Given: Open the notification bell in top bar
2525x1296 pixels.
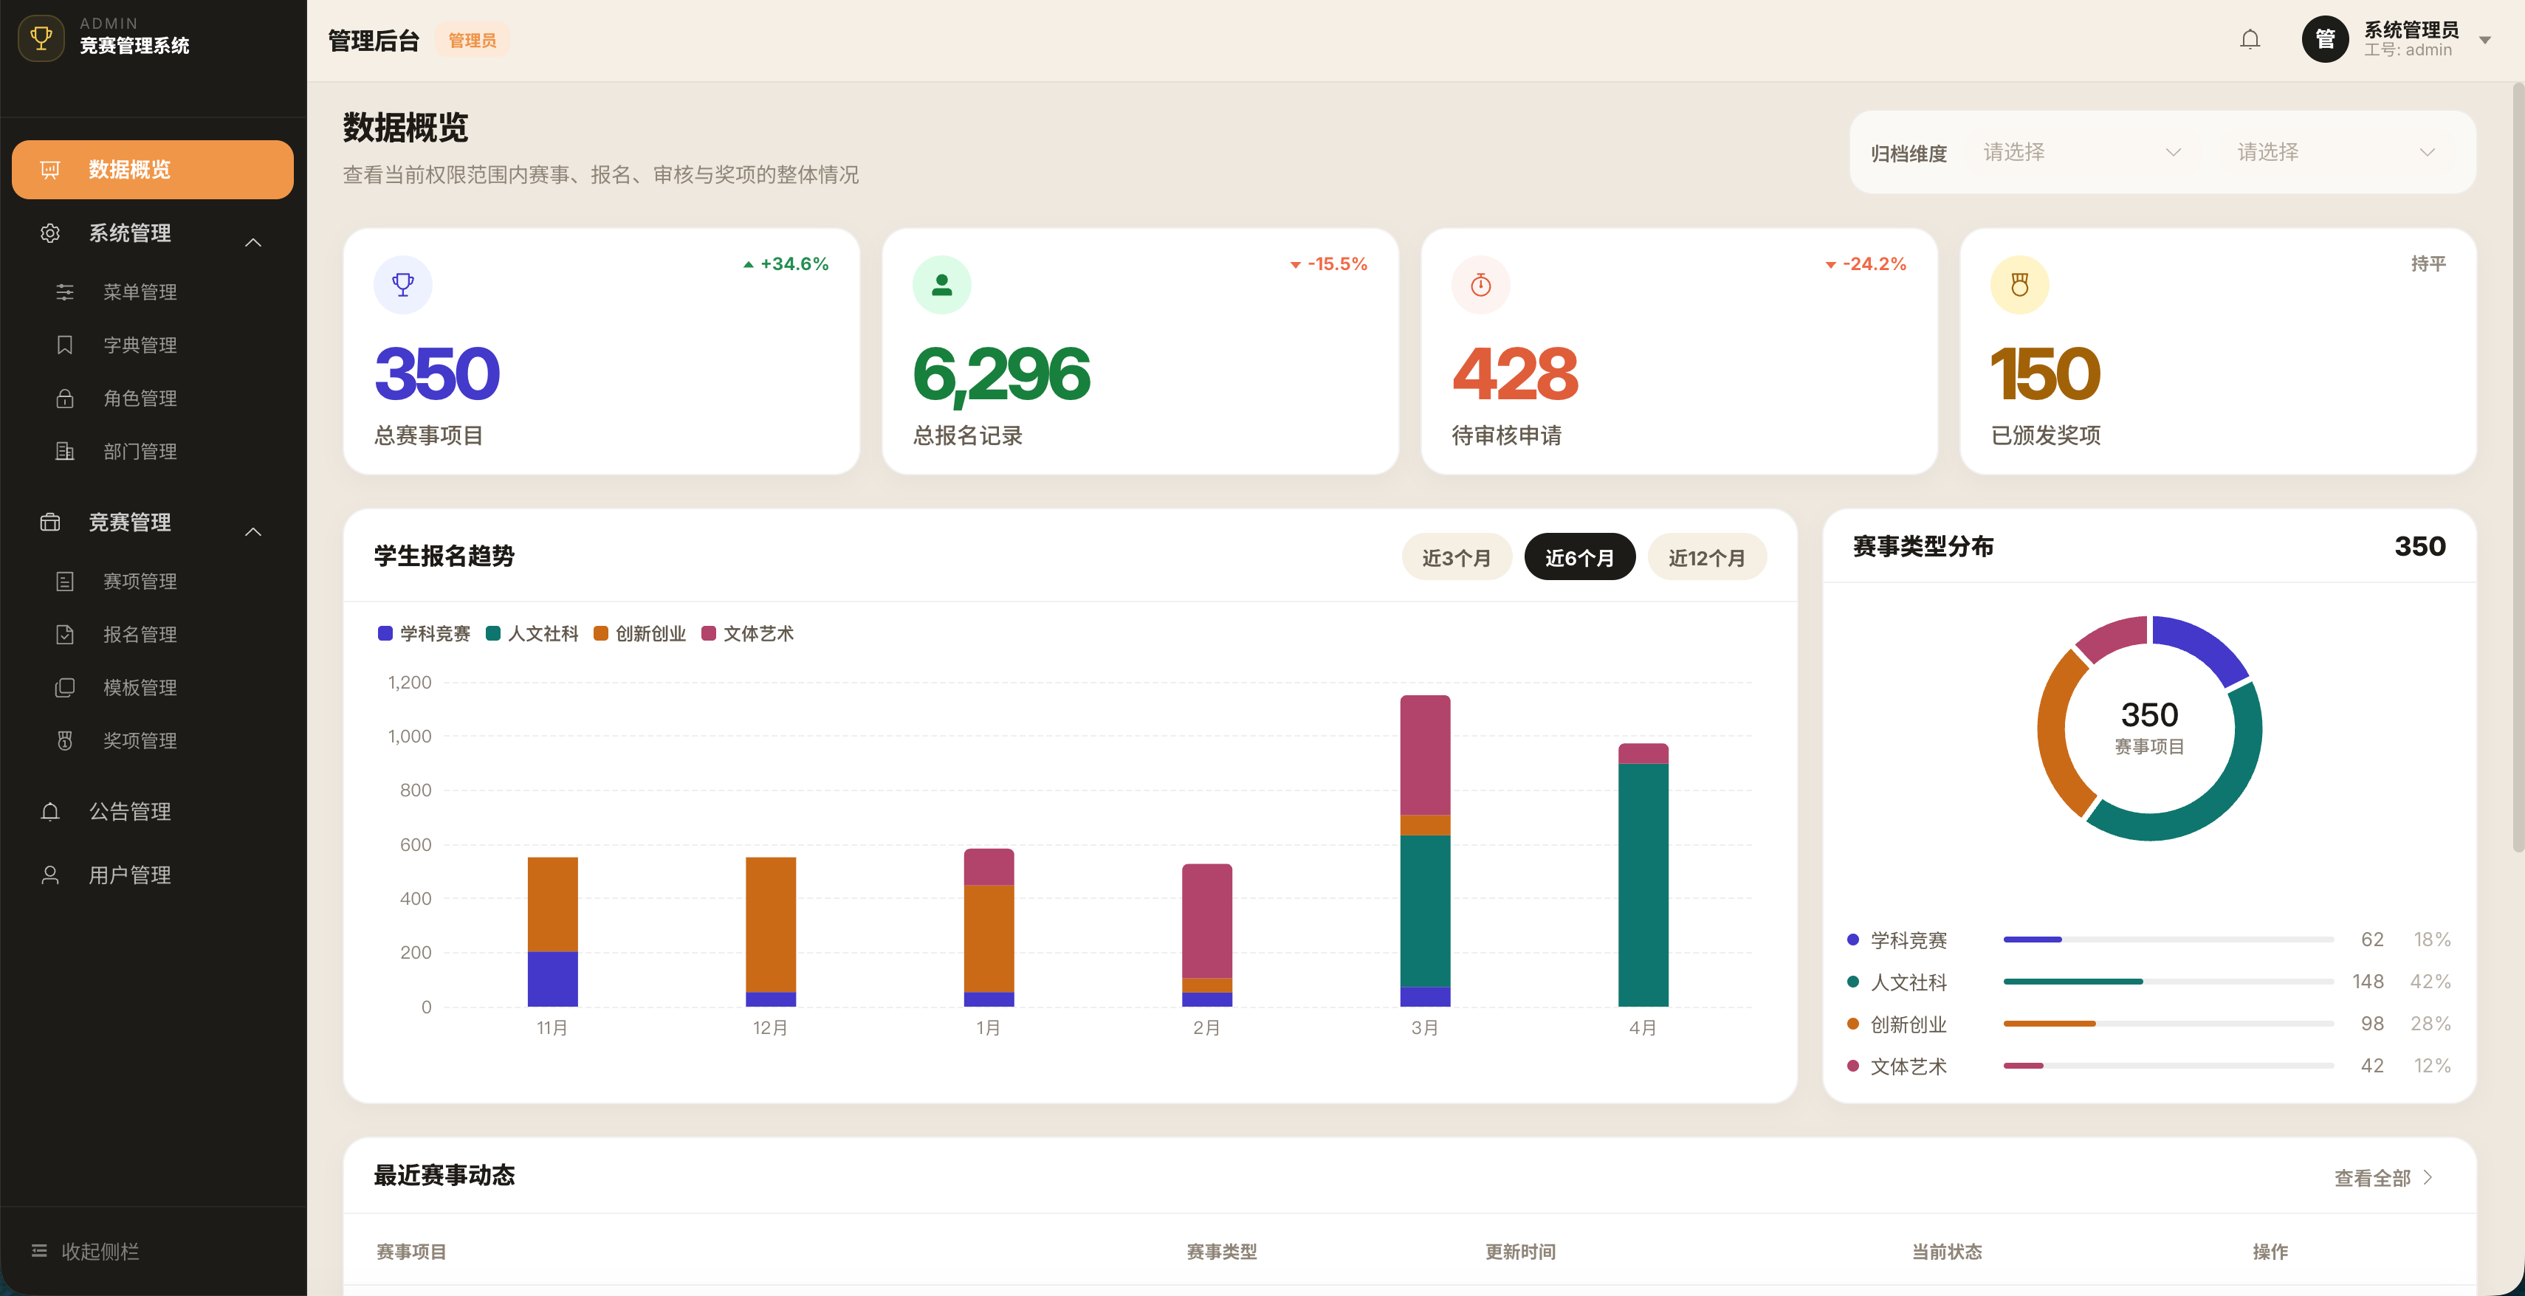Looking at the screenshot, I should [x=2250, y=39].
